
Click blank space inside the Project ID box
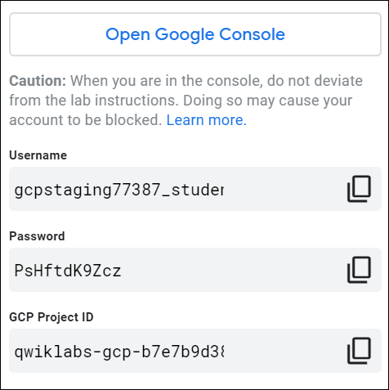[x=284, y=351]
